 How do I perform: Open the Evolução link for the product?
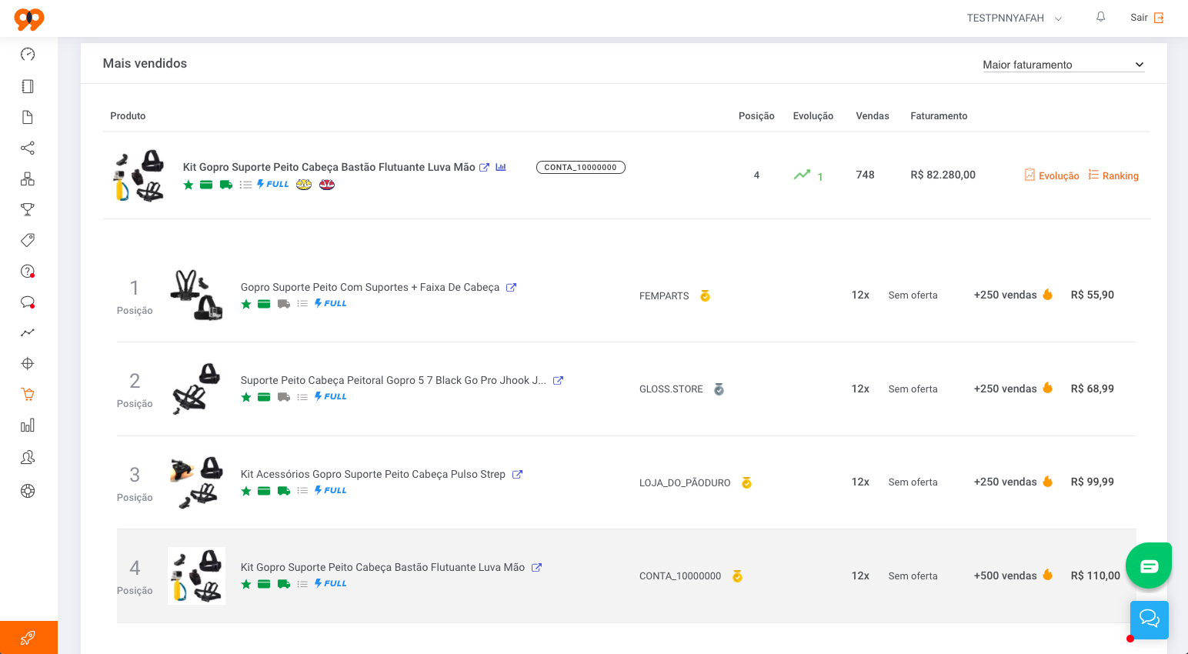point(1052,175)
